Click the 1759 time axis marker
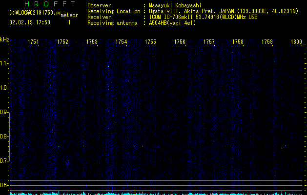Viewport: 307px width, 195px height. tap(267, 42)
